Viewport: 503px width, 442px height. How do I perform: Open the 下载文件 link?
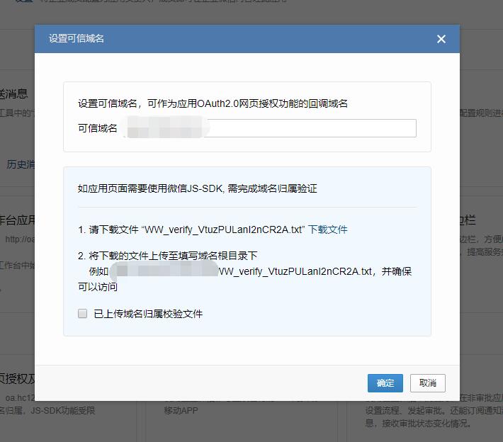327,229
